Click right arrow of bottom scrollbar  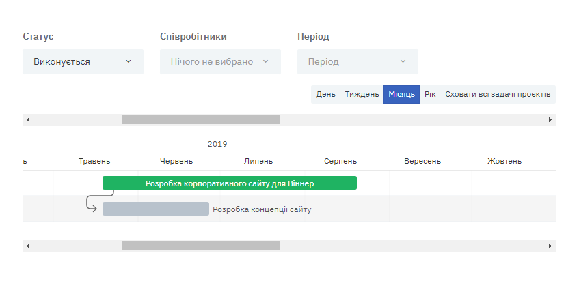(x=550, y=246)
